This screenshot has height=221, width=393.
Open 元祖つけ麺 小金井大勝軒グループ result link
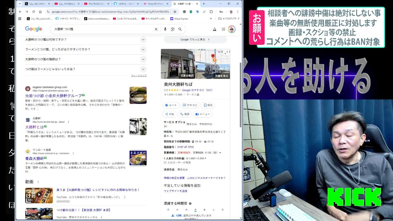tap(53, 96)
